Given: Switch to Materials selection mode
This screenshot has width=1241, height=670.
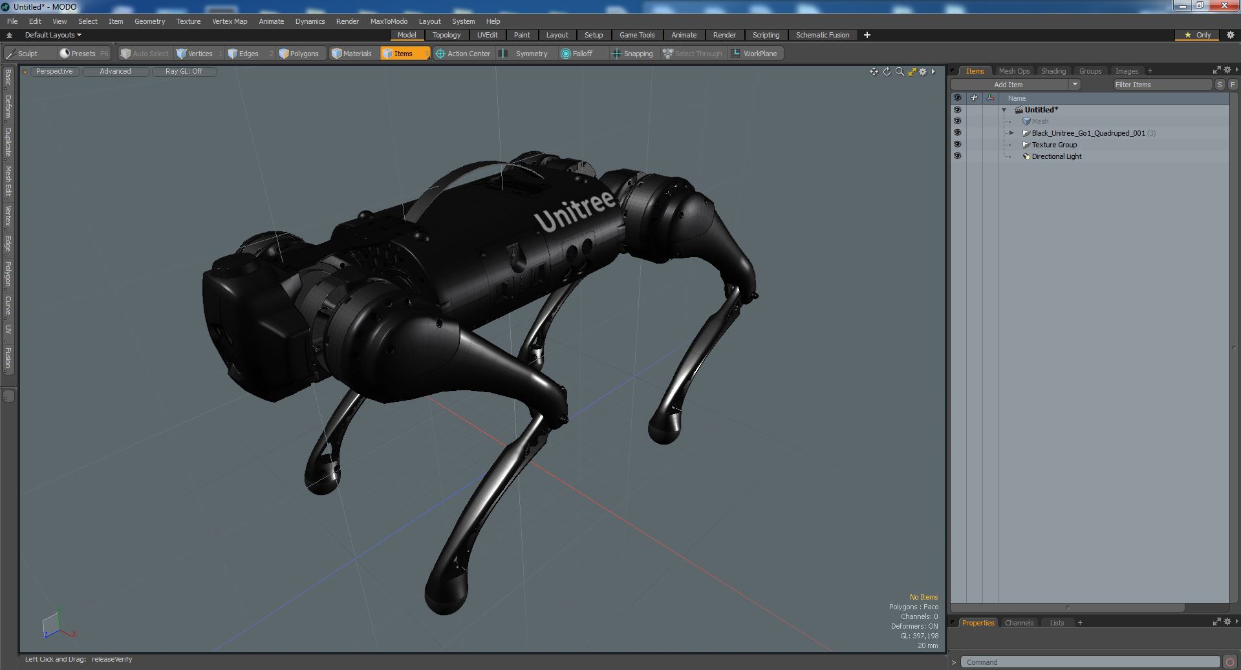Looking at the screenshot, I should [x=352, y=54].
